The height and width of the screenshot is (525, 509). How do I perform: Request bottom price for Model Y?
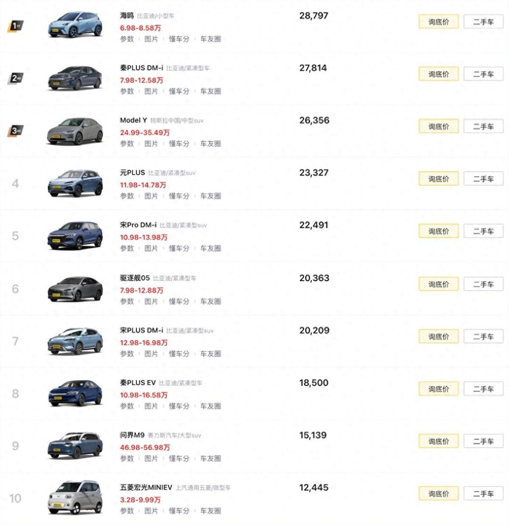click(x=438, y=127)
